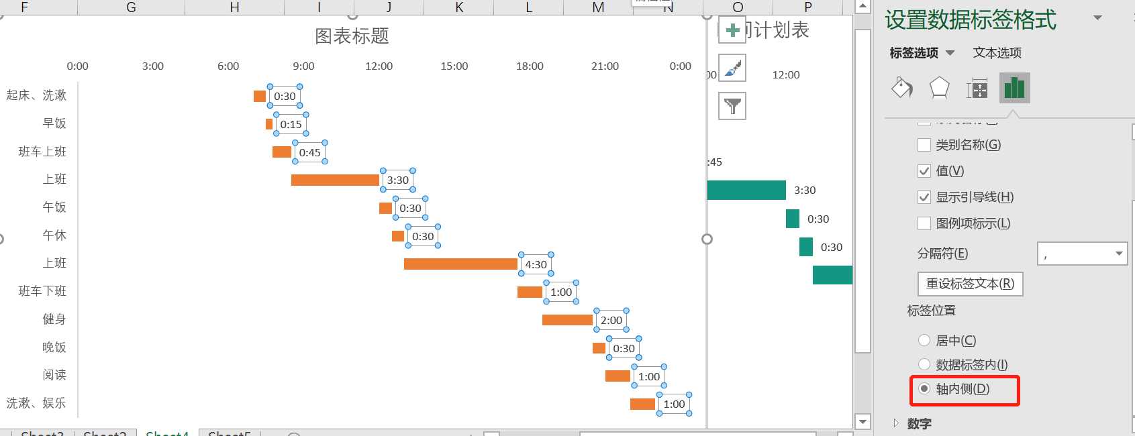
Task: Select column header P
Action: 808,7
